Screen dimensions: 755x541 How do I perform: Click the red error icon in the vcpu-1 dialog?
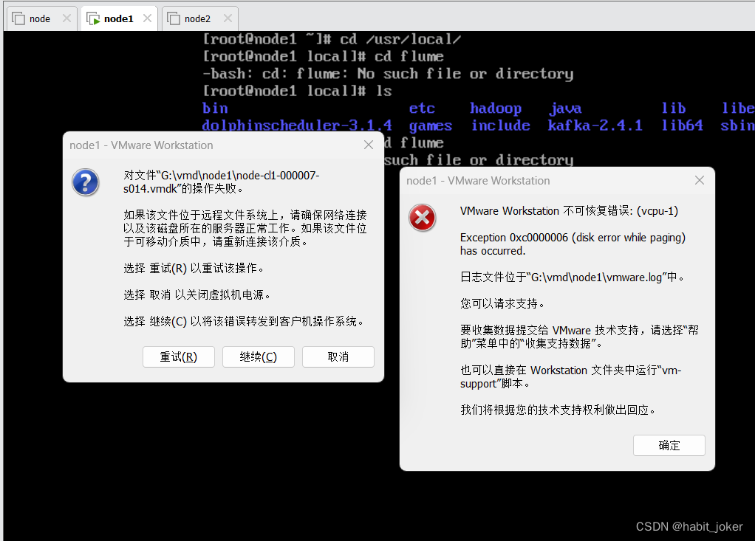[x=422, y=218]
